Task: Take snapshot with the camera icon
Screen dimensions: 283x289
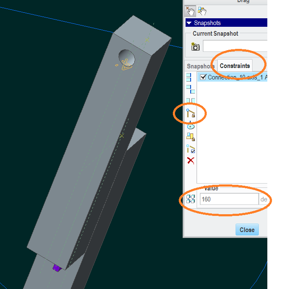Action: pyautogui.click(x=195, y=46)
